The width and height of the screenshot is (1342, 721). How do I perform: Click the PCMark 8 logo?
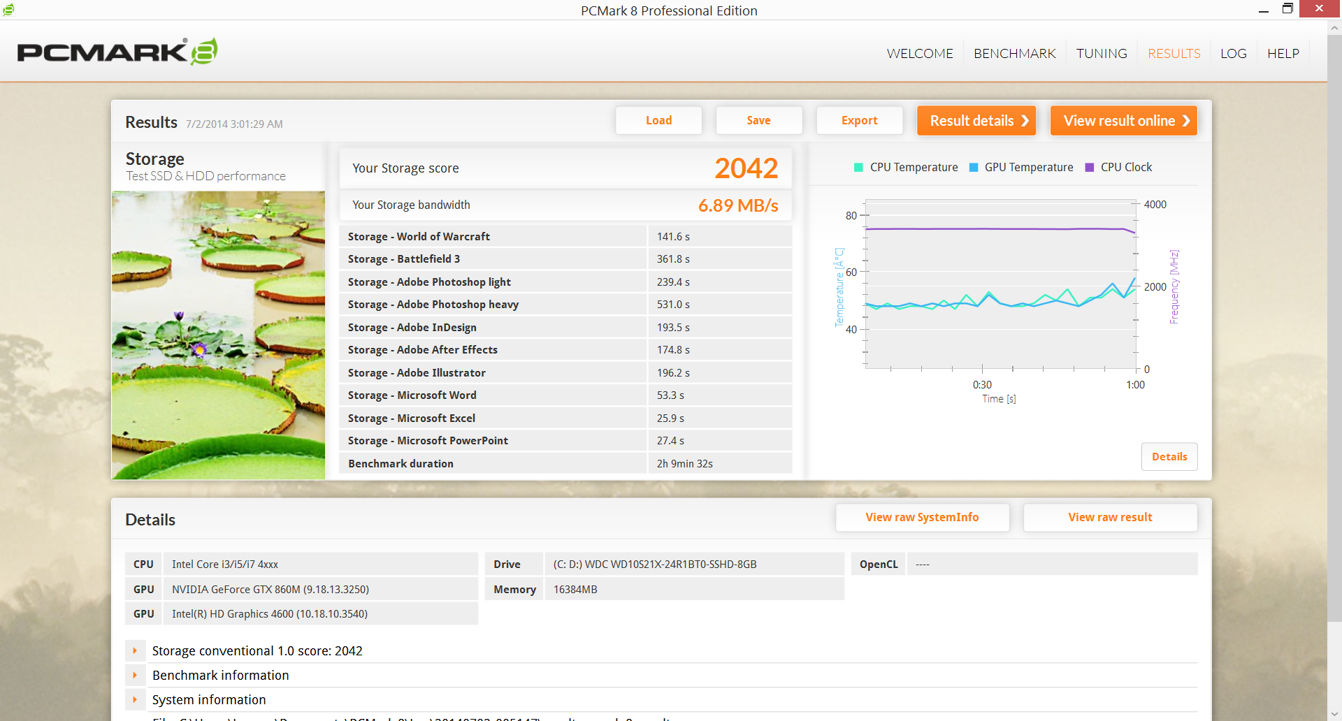pyautogui.click(x=117, y=52)
